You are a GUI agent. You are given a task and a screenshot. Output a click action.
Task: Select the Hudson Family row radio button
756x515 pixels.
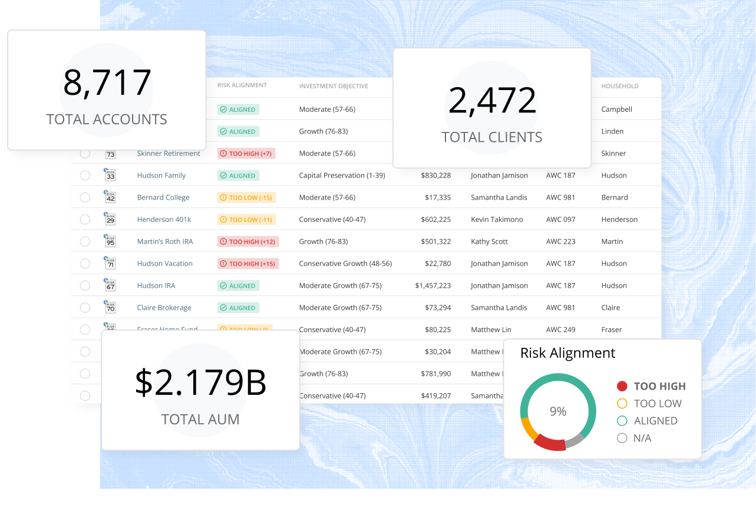pyautogui.click(x=85, y=175)
